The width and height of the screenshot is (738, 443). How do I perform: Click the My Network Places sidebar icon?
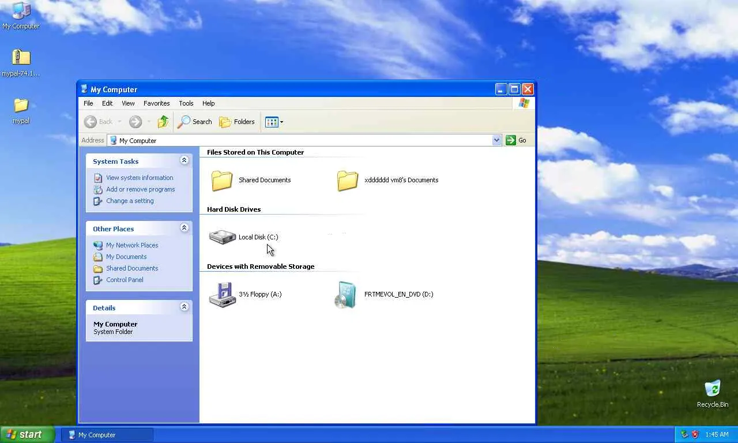98,245
